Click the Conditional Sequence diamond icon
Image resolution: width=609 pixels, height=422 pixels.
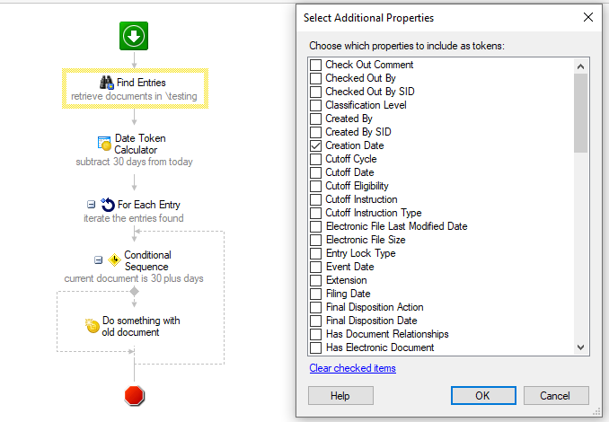click(x=114, y=260)
